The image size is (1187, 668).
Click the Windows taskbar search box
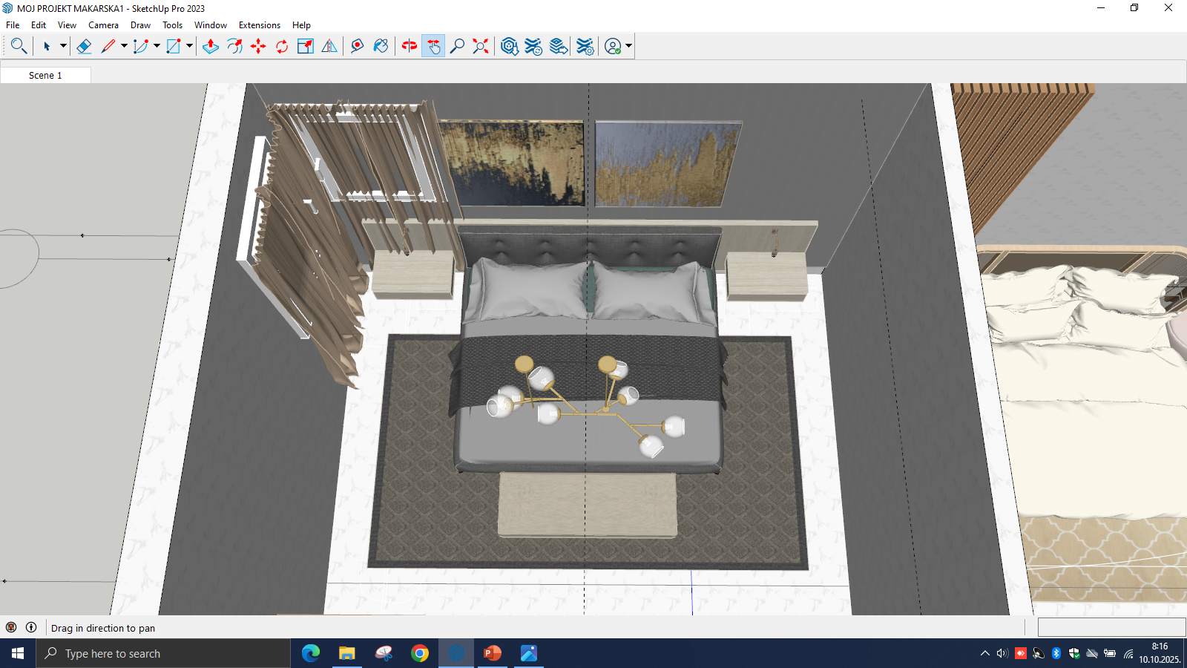pos(163,653)
